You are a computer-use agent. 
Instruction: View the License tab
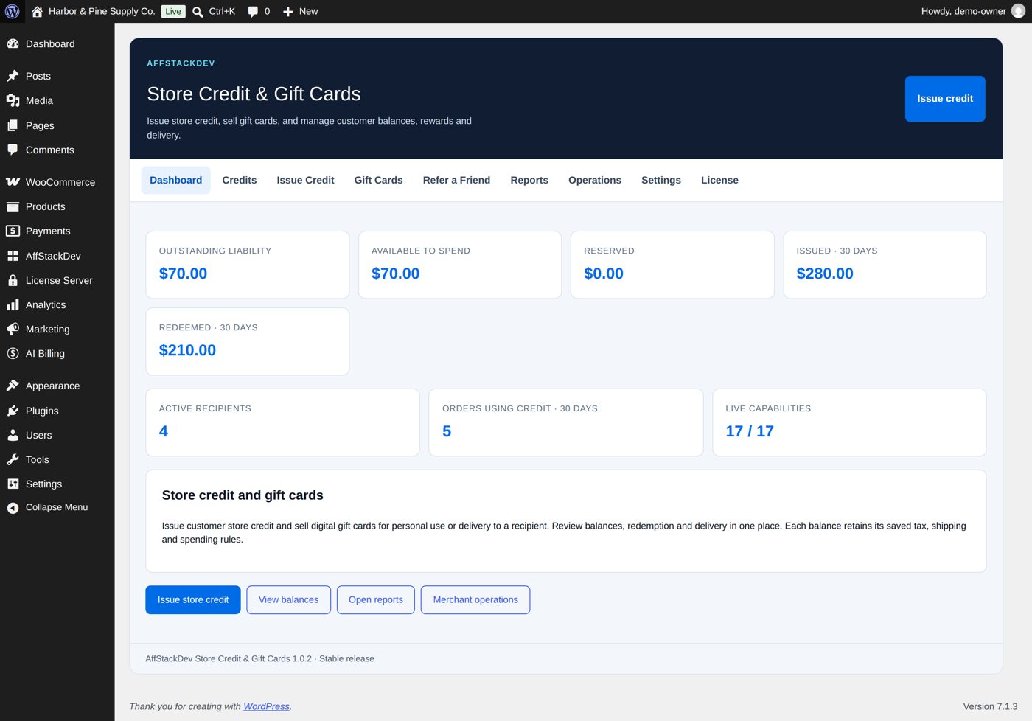tap(719, 180)
